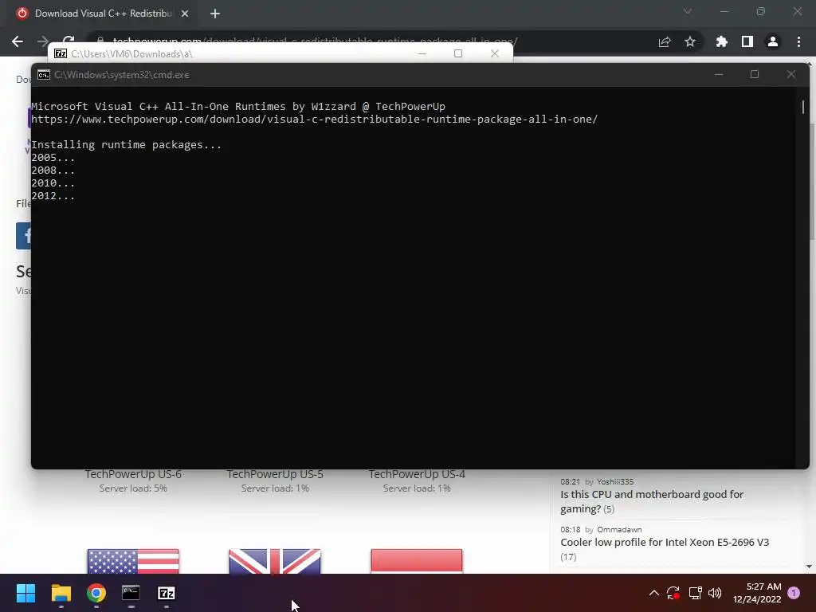816x612 pixels.
Task: Open File Explorer from taskbar
Action: tap(61, 593)
